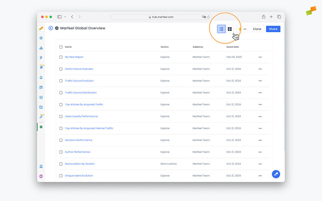The width and height of the screenshot is (322, 201).
Task: Open more options next to Clone button
Action: pyautogui.click(x=245, y=29)
